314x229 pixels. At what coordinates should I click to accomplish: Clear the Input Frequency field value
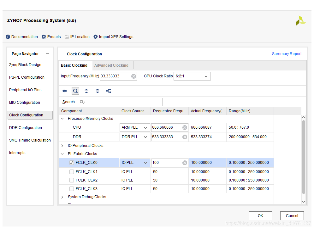click(x=133, y=76)
